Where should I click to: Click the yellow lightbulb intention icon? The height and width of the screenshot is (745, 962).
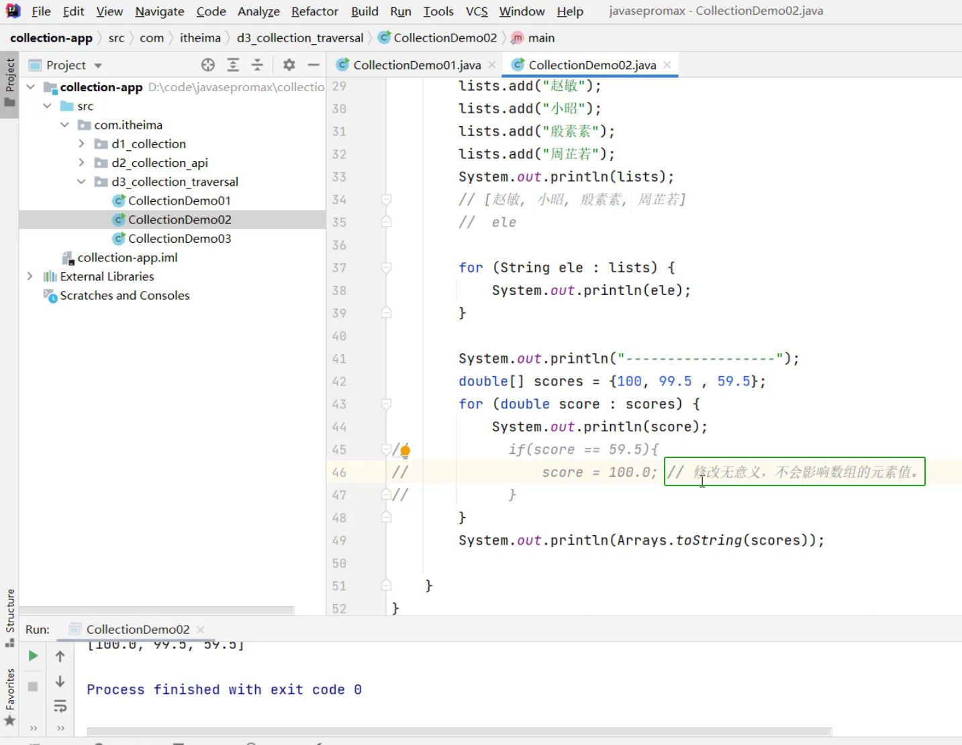405,451
